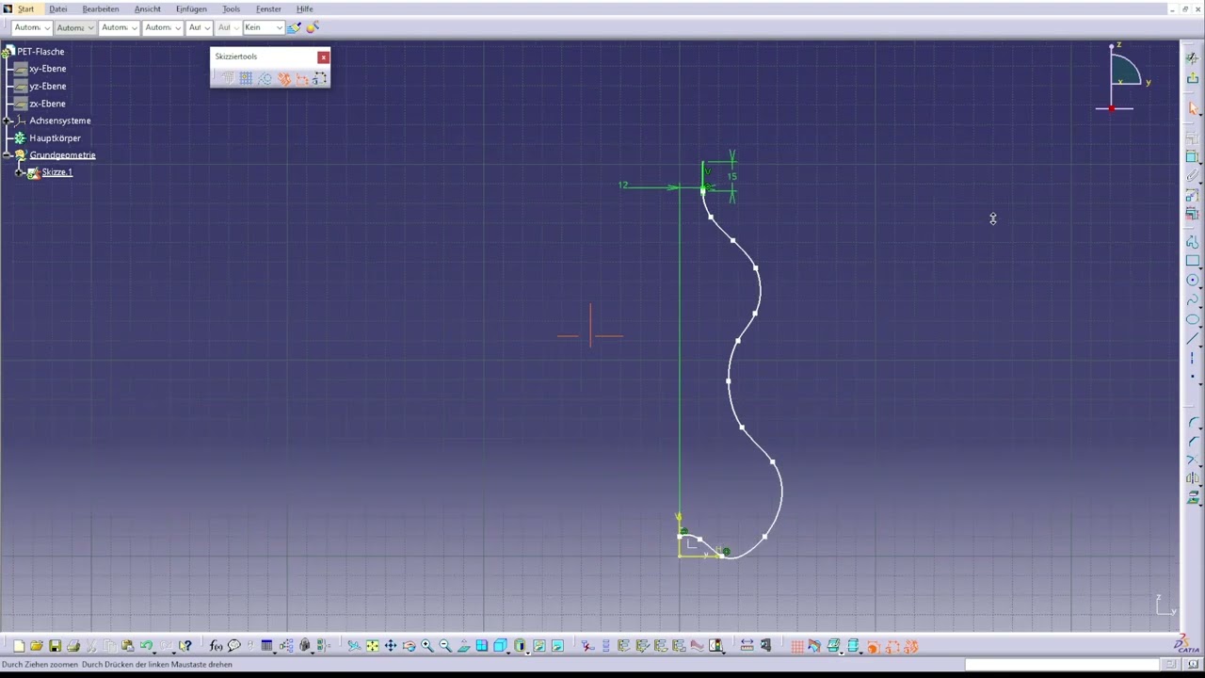Toggle Dimensional Constraints in Skizziertools
Image resolution: width=1205 pixels, height=678 pixels.
coord(302,78)
